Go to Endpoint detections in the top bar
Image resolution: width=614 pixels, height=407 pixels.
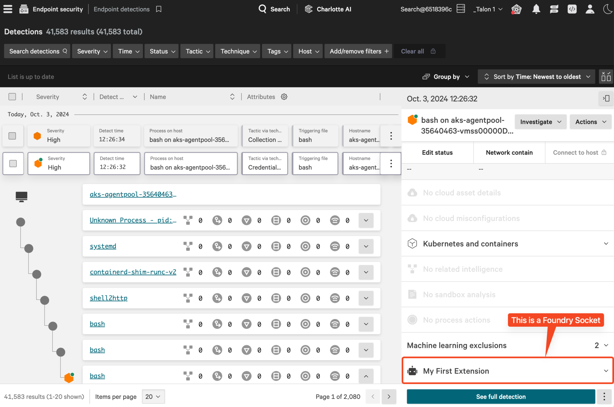pos(121,9)
